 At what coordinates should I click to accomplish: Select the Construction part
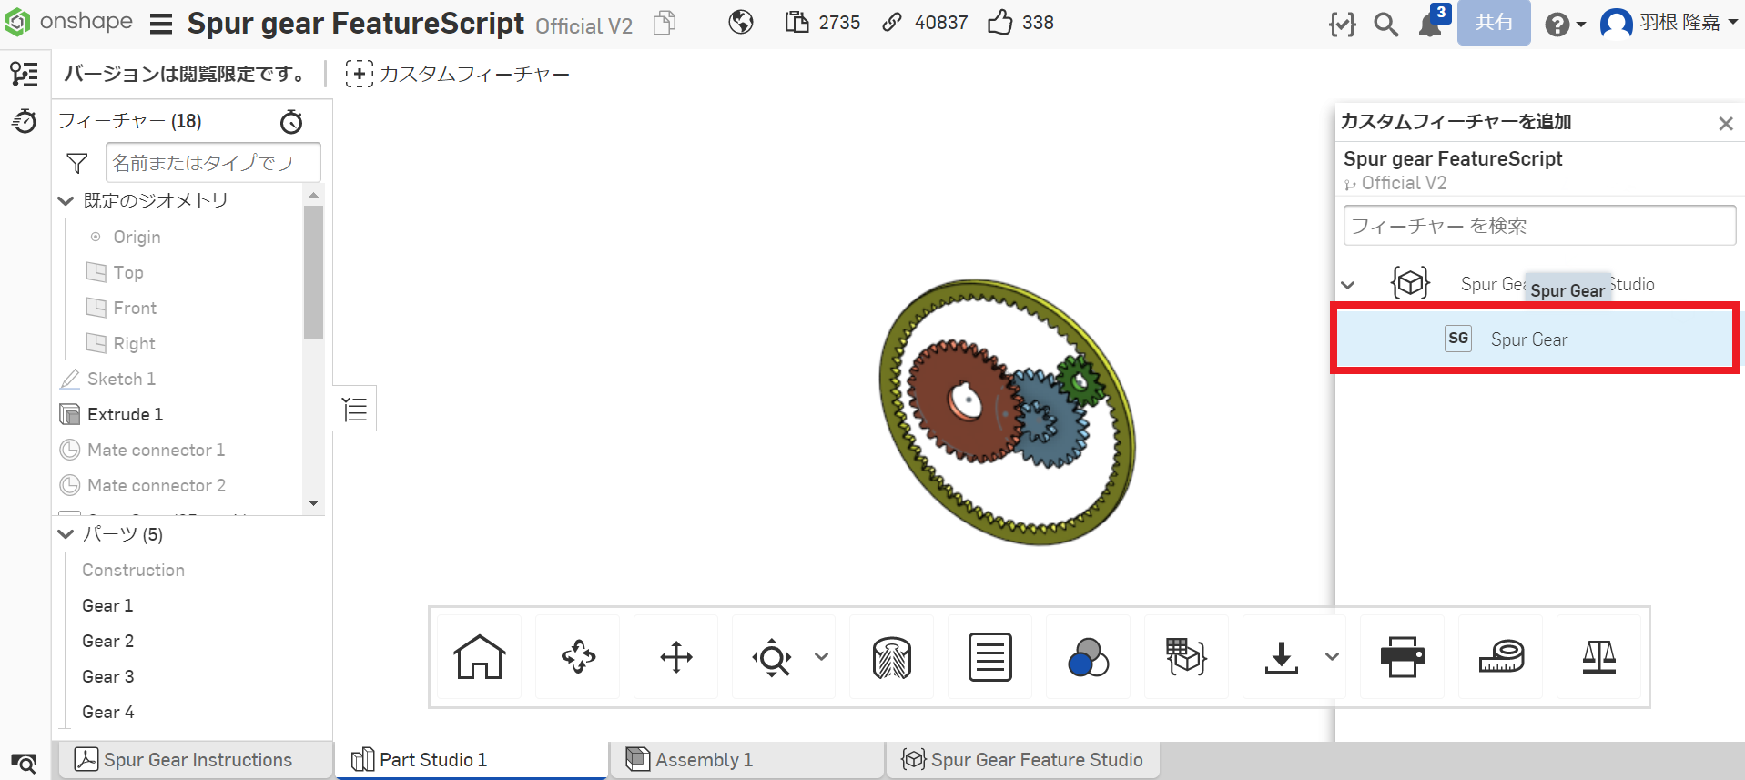(133, 570)
